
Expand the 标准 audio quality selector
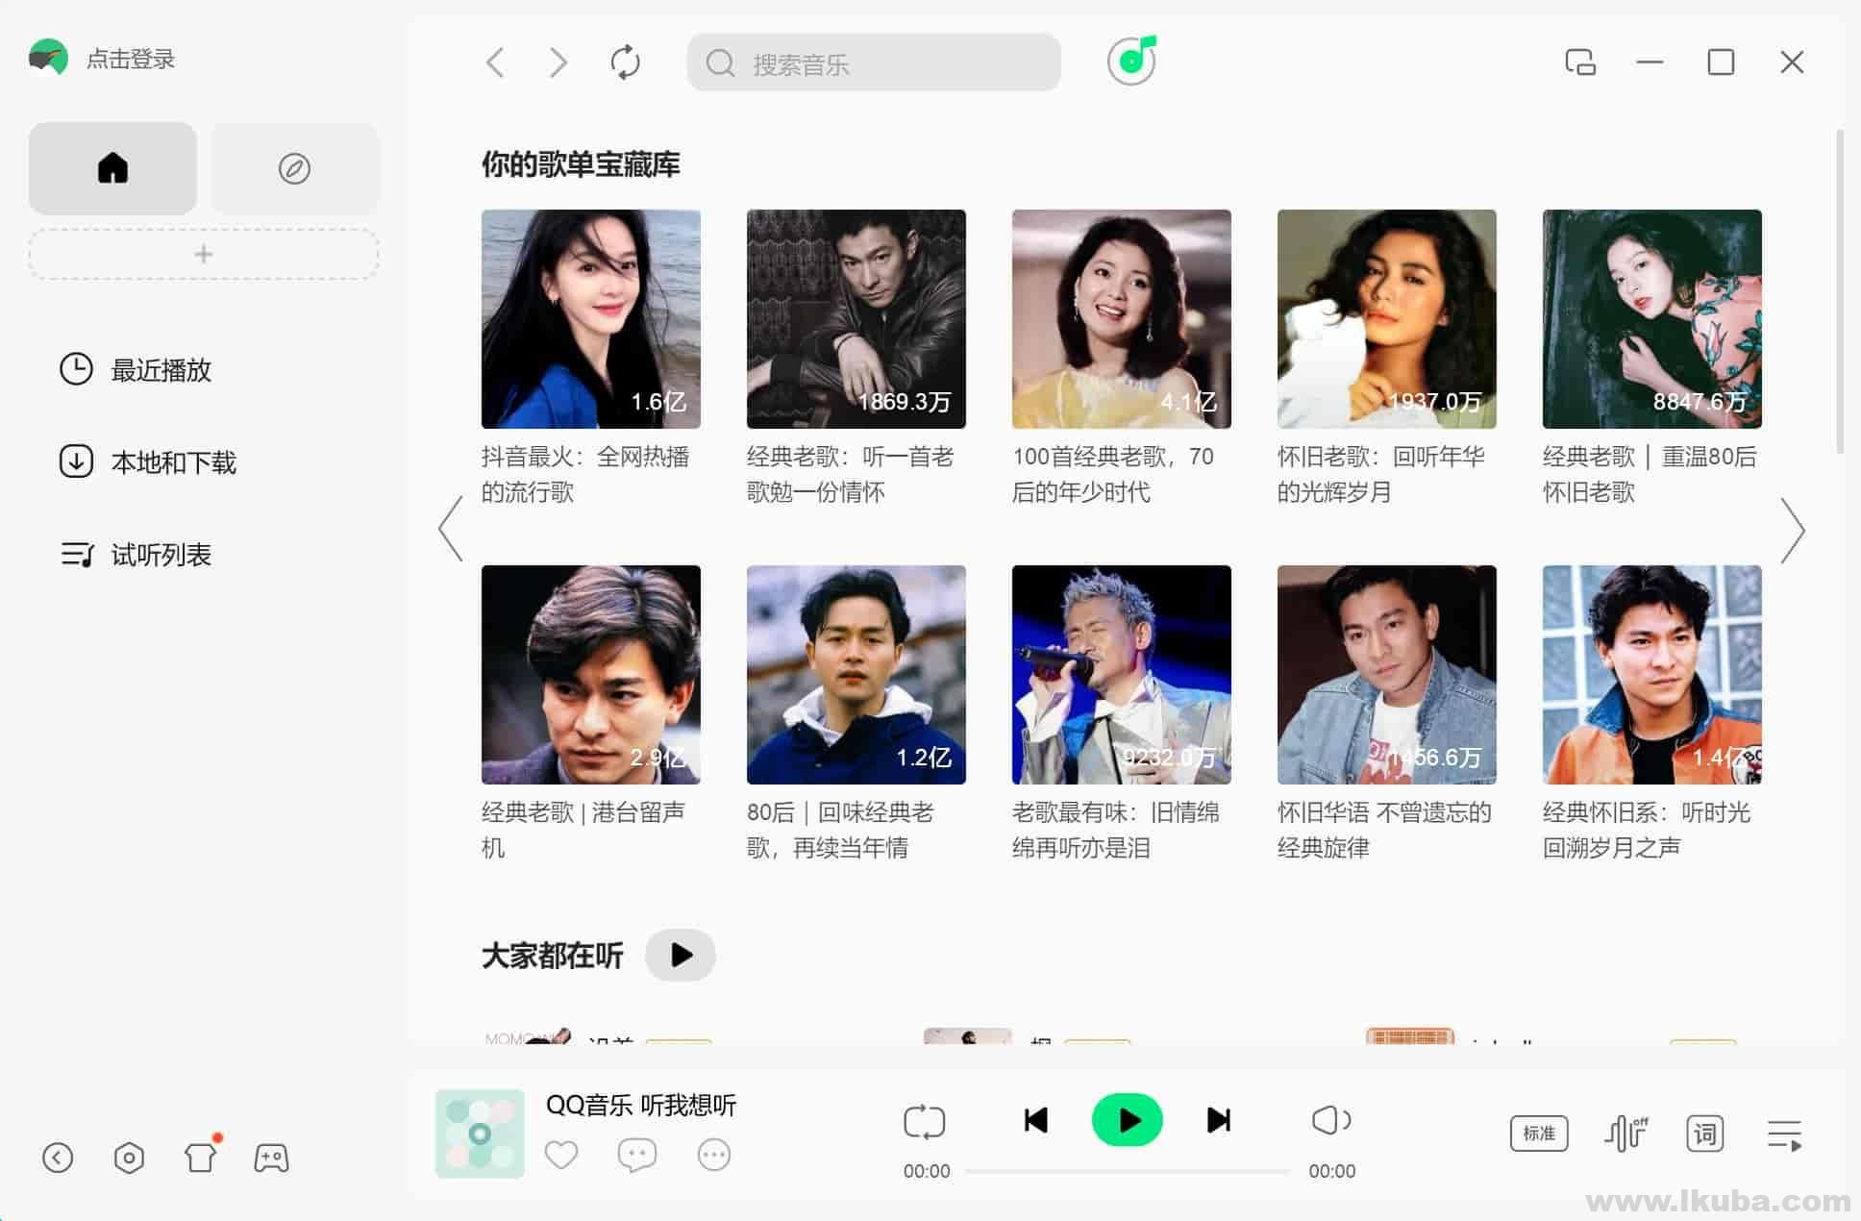pos(1539,1134)
